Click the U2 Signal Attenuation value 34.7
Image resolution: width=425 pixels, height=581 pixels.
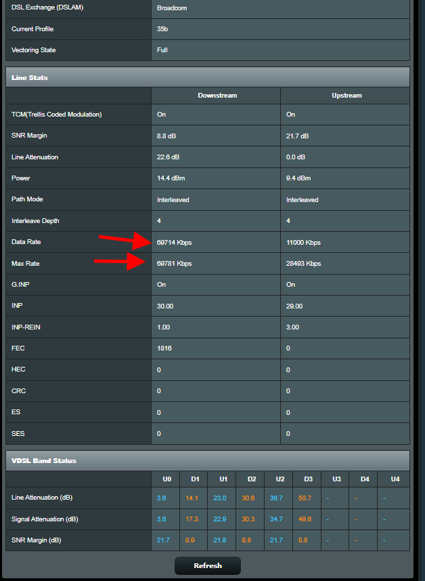(x=276, y=519)
